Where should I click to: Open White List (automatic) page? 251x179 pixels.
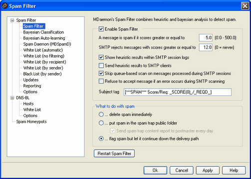43,50
